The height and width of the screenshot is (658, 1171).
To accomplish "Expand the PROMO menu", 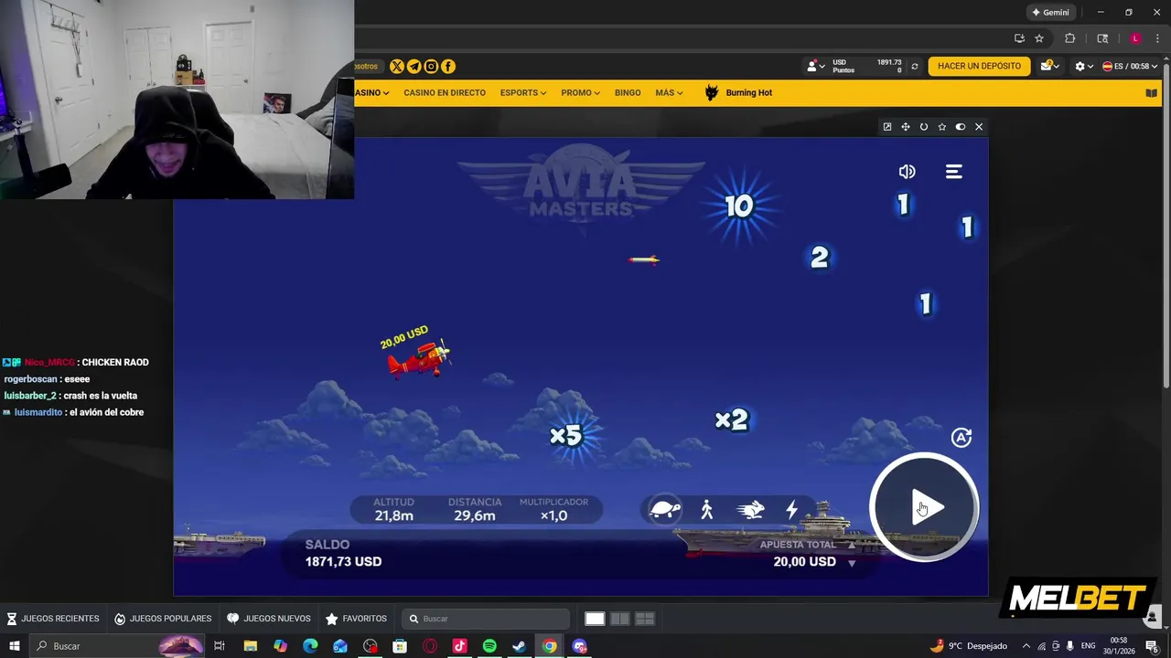I will coord(580,92).
